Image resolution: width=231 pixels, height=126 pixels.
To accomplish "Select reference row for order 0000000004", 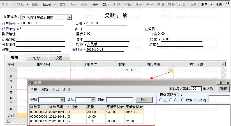I will tap(86, 117).
